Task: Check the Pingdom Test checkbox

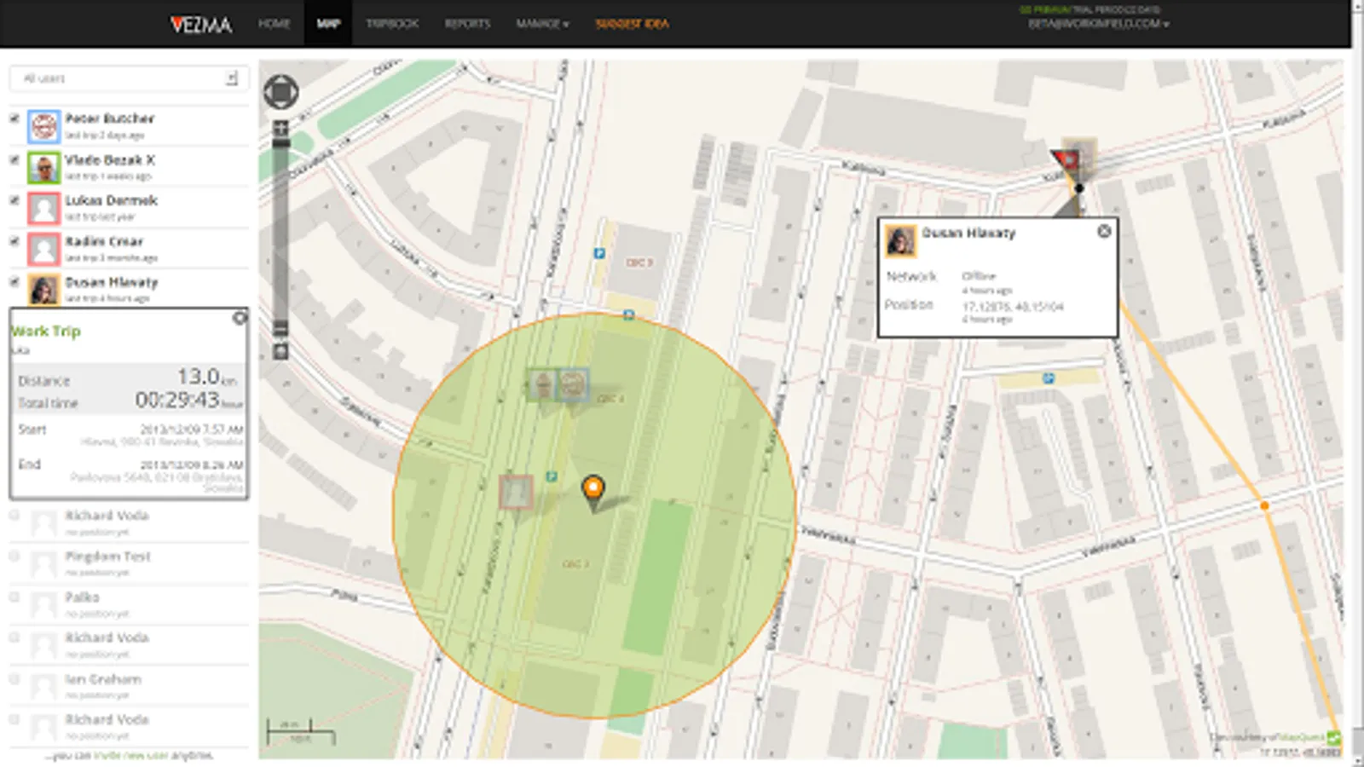Action: 14,556
